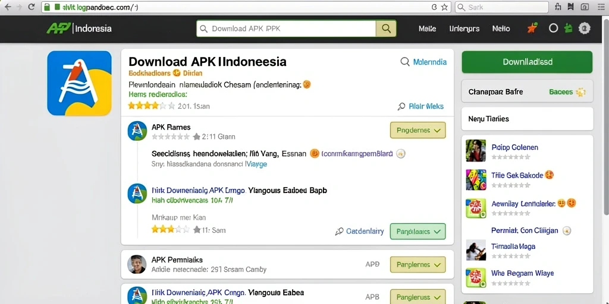The image size is (609, 304).
Task: Click the Nirk Downeniaolg APK round icon
Action: pyautogui.click(x=137, y=194)
